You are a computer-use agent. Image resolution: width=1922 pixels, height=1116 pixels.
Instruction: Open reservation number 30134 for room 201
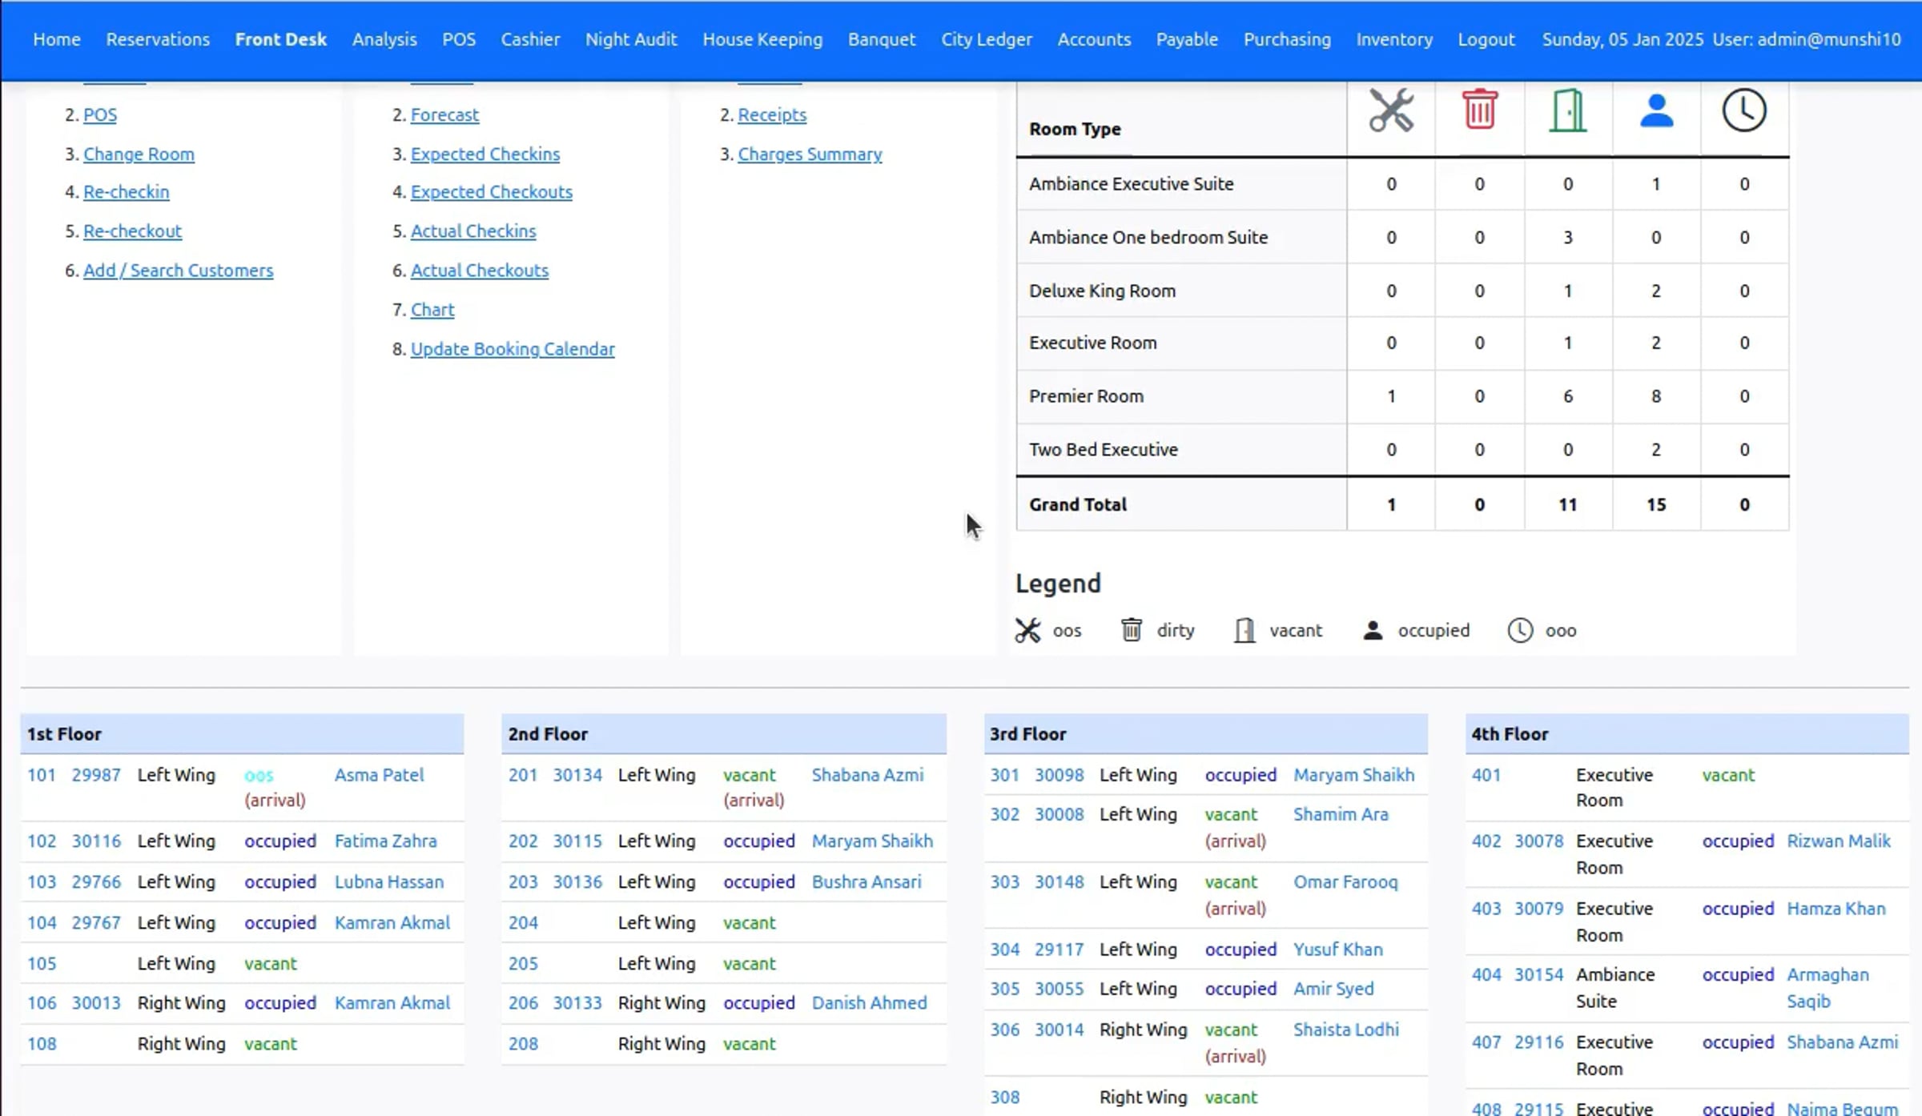click(x=577, y=775)
